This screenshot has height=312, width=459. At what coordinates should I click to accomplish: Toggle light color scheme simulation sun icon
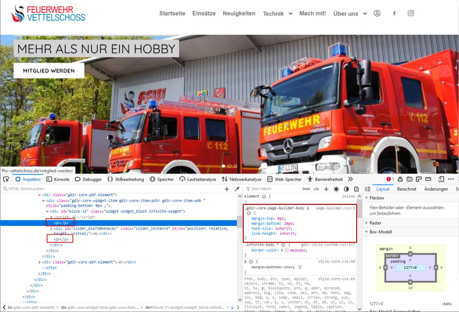336,189
